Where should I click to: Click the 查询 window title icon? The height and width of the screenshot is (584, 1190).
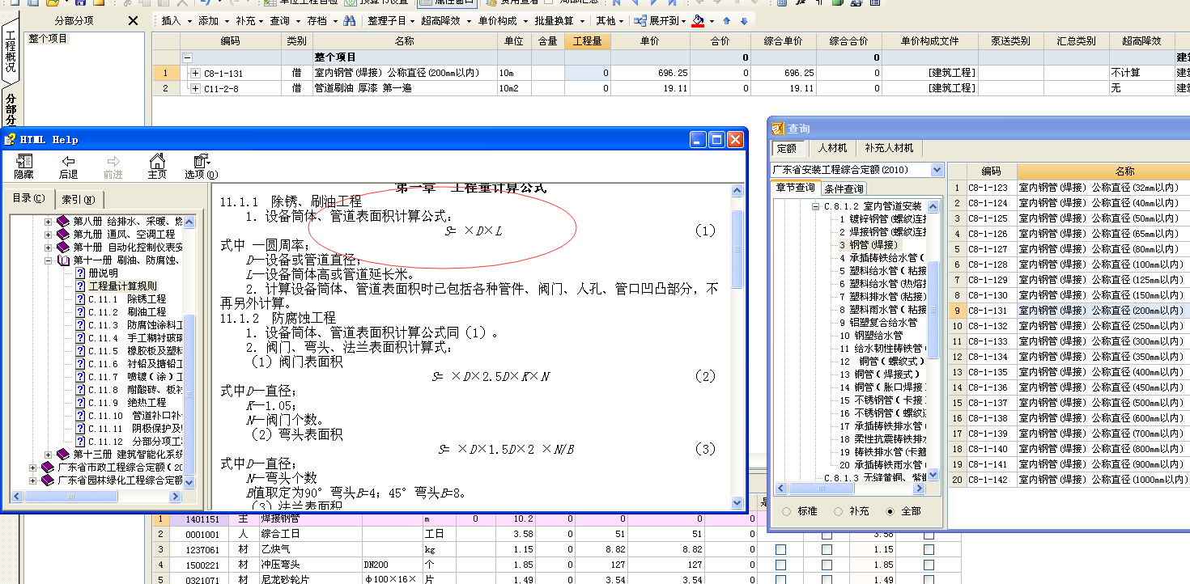778,129
